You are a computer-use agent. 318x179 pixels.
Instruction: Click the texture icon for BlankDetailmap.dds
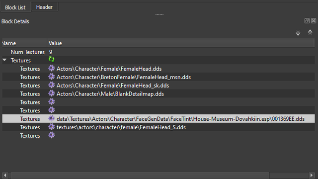click(x=52, y=93)
